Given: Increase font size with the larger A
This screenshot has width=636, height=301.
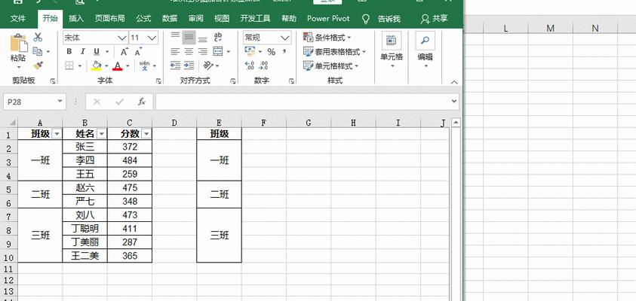Looking at the screenshot, I should point(124,52).
